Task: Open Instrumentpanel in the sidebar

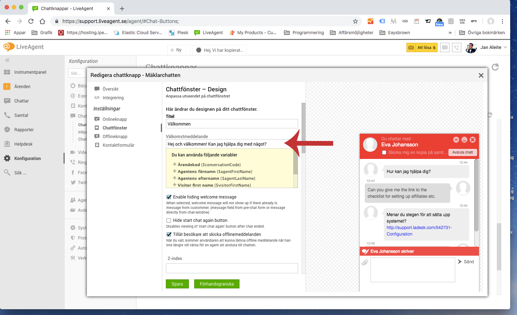Action: pos(30,72)
